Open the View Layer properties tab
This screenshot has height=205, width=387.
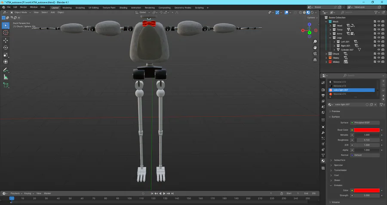(323, 101)
